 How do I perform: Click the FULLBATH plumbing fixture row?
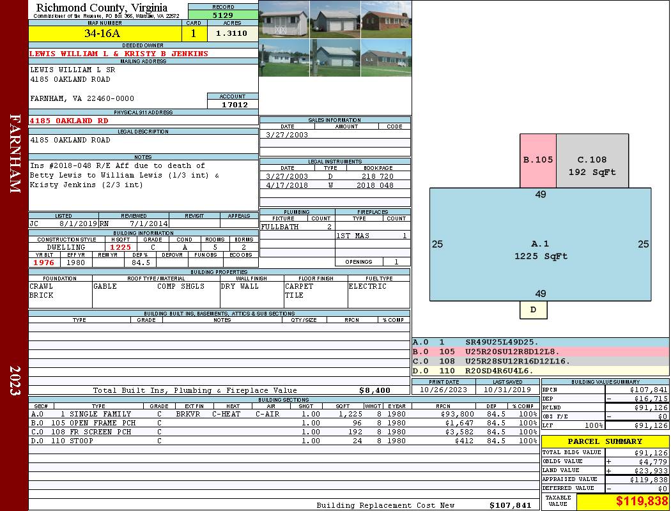pyautogui.click(x=297, y=227)
